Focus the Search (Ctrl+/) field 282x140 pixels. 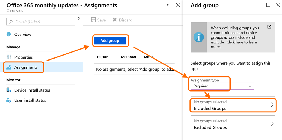41,22
